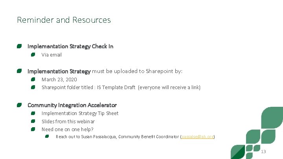The width and height of the screenshot is (283, 159).
Task: Click the Implementation Strategy Tip Sheet text
Action: click(x=80, y=113)
